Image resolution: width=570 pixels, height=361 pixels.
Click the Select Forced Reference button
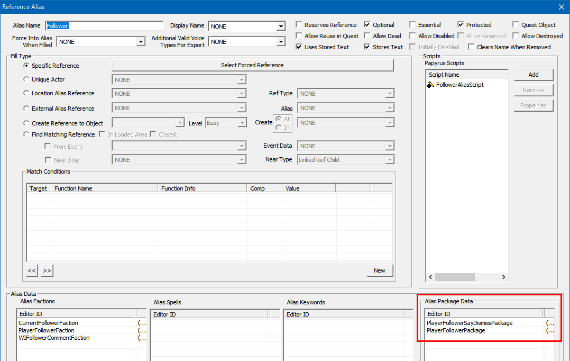coord(252,65)
